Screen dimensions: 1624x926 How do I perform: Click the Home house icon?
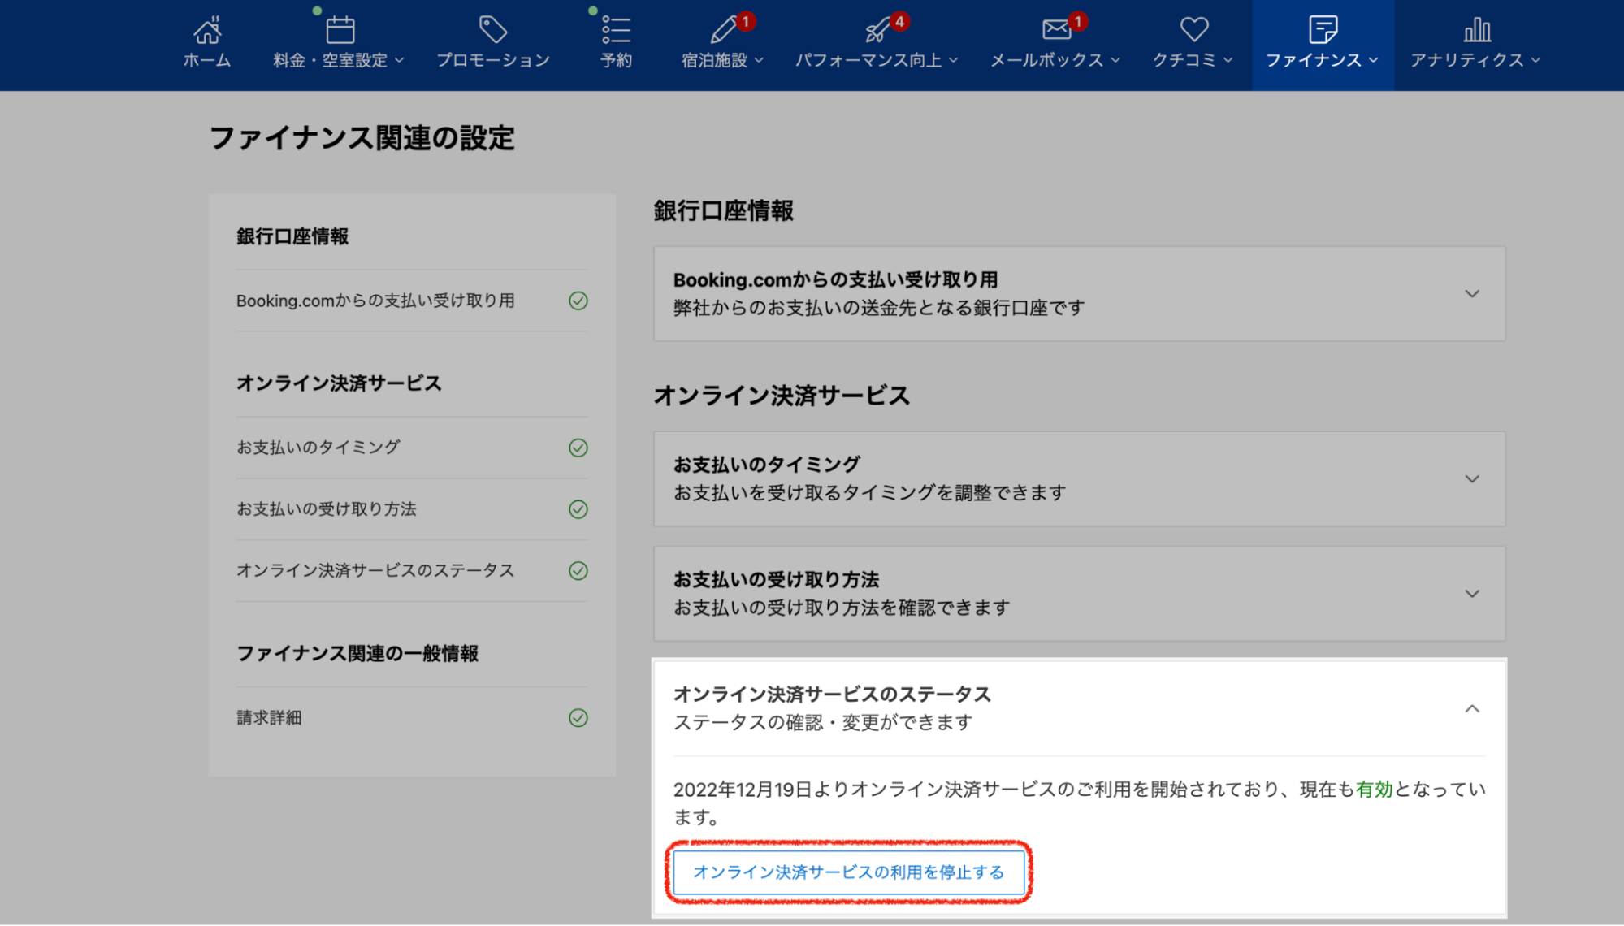[x=207, y=31]
